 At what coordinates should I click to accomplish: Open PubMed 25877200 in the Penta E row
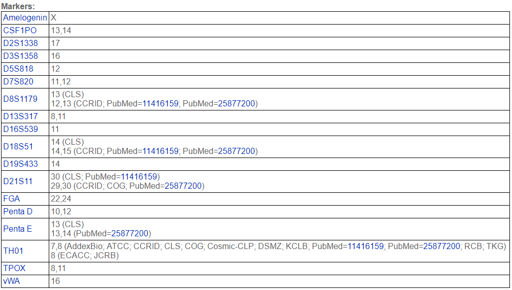click(130, 234)
